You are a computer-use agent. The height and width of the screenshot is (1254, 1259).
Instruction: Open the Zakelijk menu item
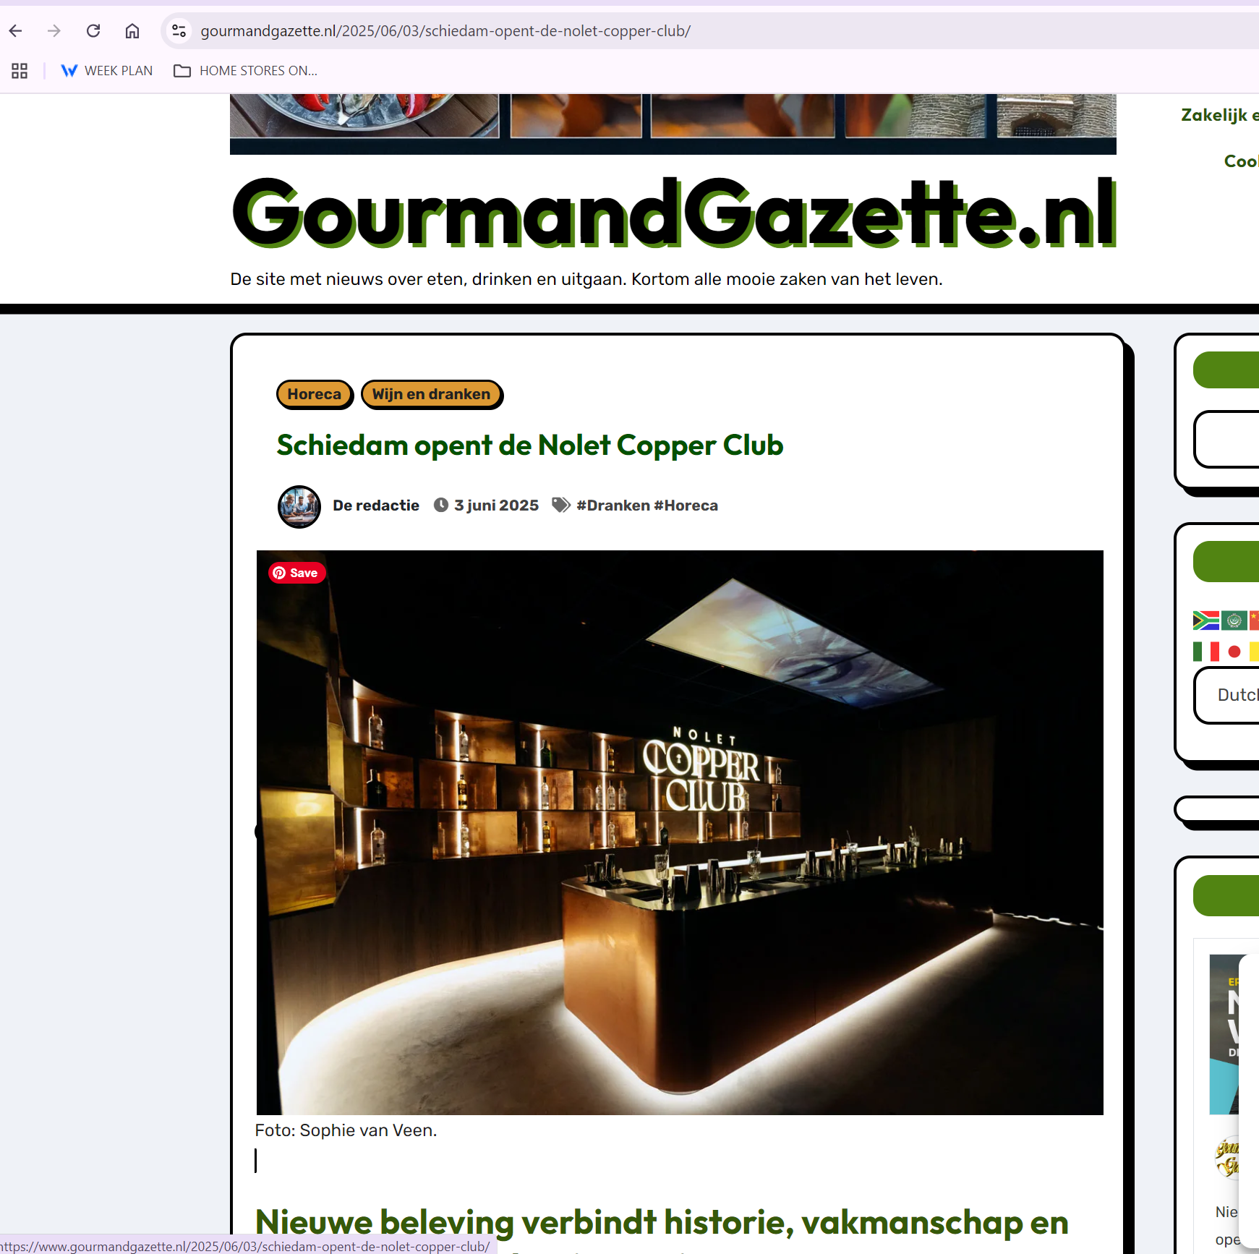point(1219,115)
